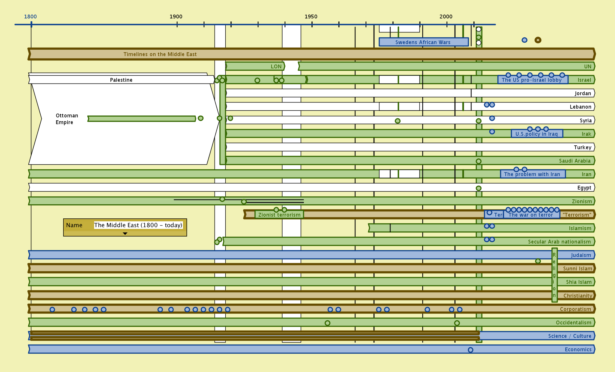This screenshot has height=372, width=615.
Task: Click the blue event dot on Economics row
Action: pos(470,350)
